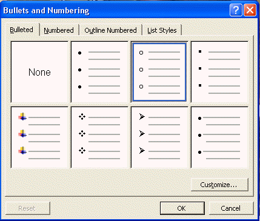Select the hollow circle bullet style
The height and width of the screenshot is (221, 260).
pyautogui.click(x=159, y=72)
